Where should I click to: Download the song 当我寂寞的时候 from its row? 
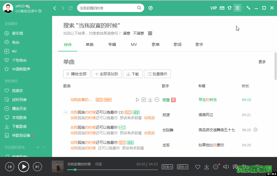150,100
